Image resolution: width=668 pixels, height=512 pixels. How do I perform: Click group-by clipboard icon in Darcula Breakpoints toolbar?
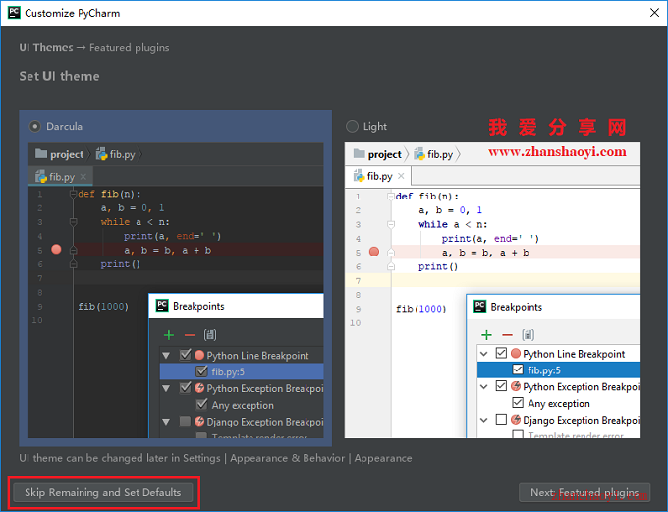[x=210, y=335]
